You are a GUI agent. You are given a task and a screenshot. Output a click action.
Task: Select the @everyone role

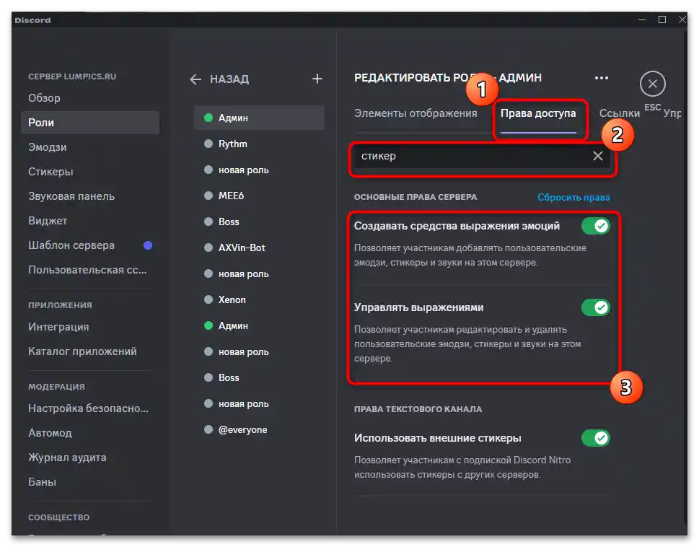coord(242,429)
